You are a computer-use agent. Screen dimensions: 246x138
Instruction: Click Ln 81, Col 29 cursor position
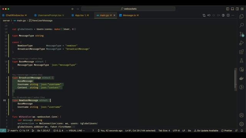pos(140,130)
